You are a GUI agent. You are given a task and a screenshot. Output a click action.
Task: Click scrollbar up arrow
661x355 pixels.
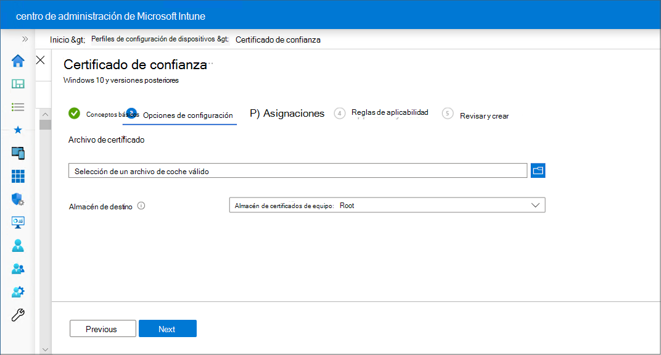45,114
